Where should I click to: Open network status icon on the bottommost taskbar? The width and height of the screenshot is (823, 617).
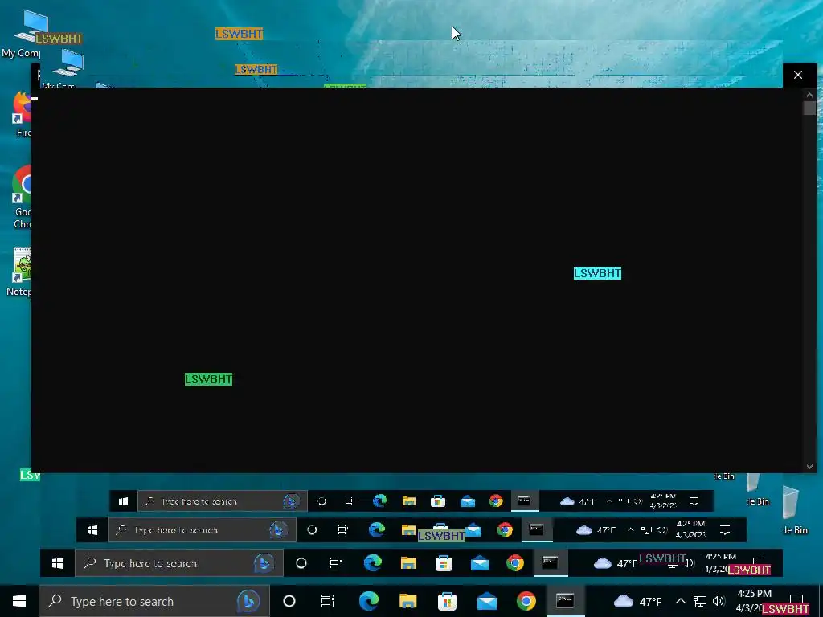point(700,601)
